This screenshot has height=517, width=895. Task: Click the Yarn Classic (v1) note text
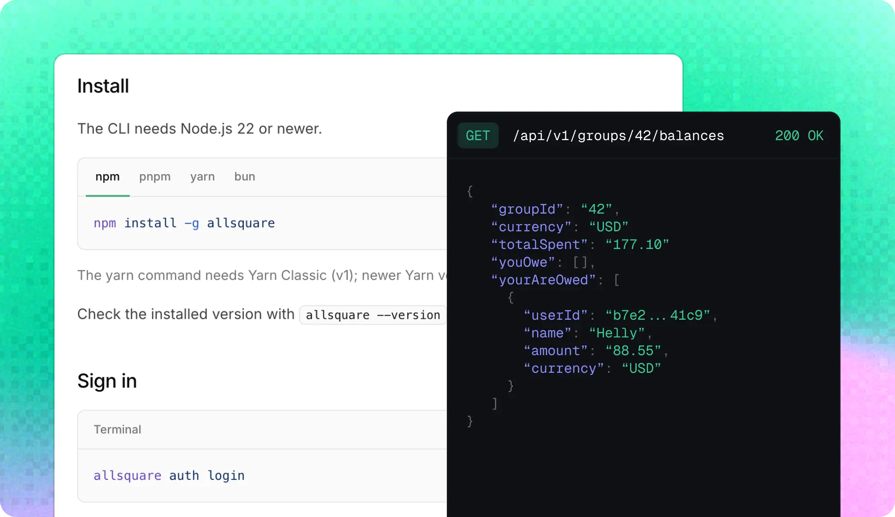click(262, 275)
